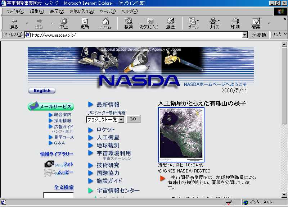Open the 宇宙環境利用 link
Screen dimensions: 288x207
tap(114, 153)
